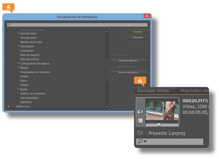Viewport: 219px width, 159px height.
Task: Click the magnifier icon in the metadata search
Action: point(9,25)
